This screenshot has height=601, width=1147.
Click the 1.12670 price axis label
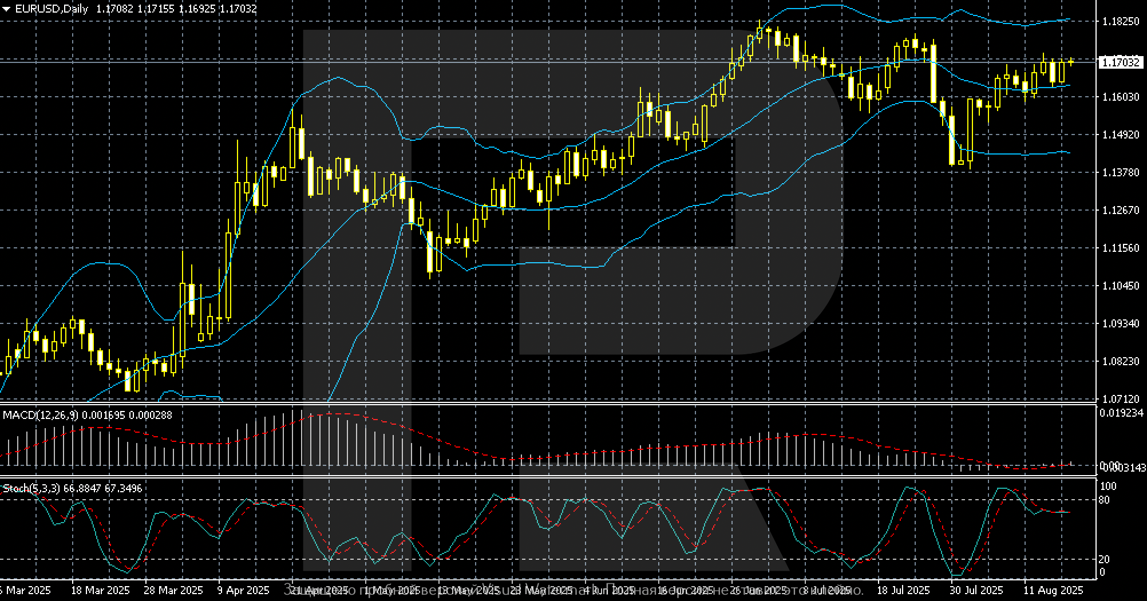tap(1120, 210)
